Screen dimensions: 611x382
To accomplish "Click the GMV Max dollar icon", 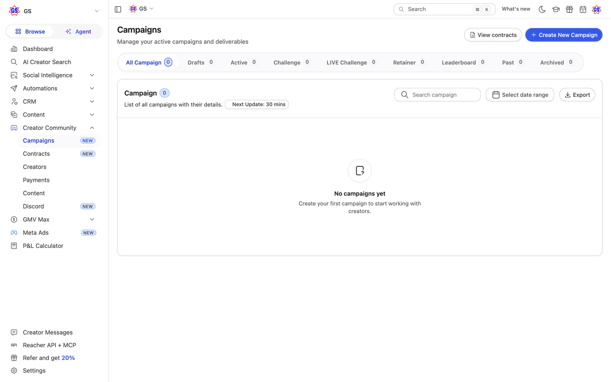I will tap(14, 220).
